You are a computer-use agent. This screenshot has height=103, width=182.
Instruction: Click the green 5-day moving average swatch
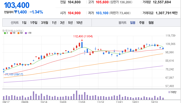(x=5, y=33)
